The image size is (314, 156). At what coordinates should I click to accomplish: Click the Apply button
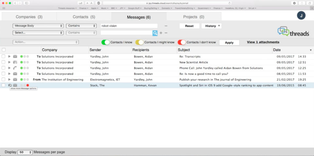tap(229, 43)
